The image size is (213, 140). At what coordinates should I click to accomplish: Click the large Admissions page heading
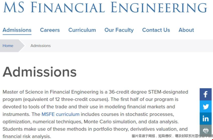39,72
